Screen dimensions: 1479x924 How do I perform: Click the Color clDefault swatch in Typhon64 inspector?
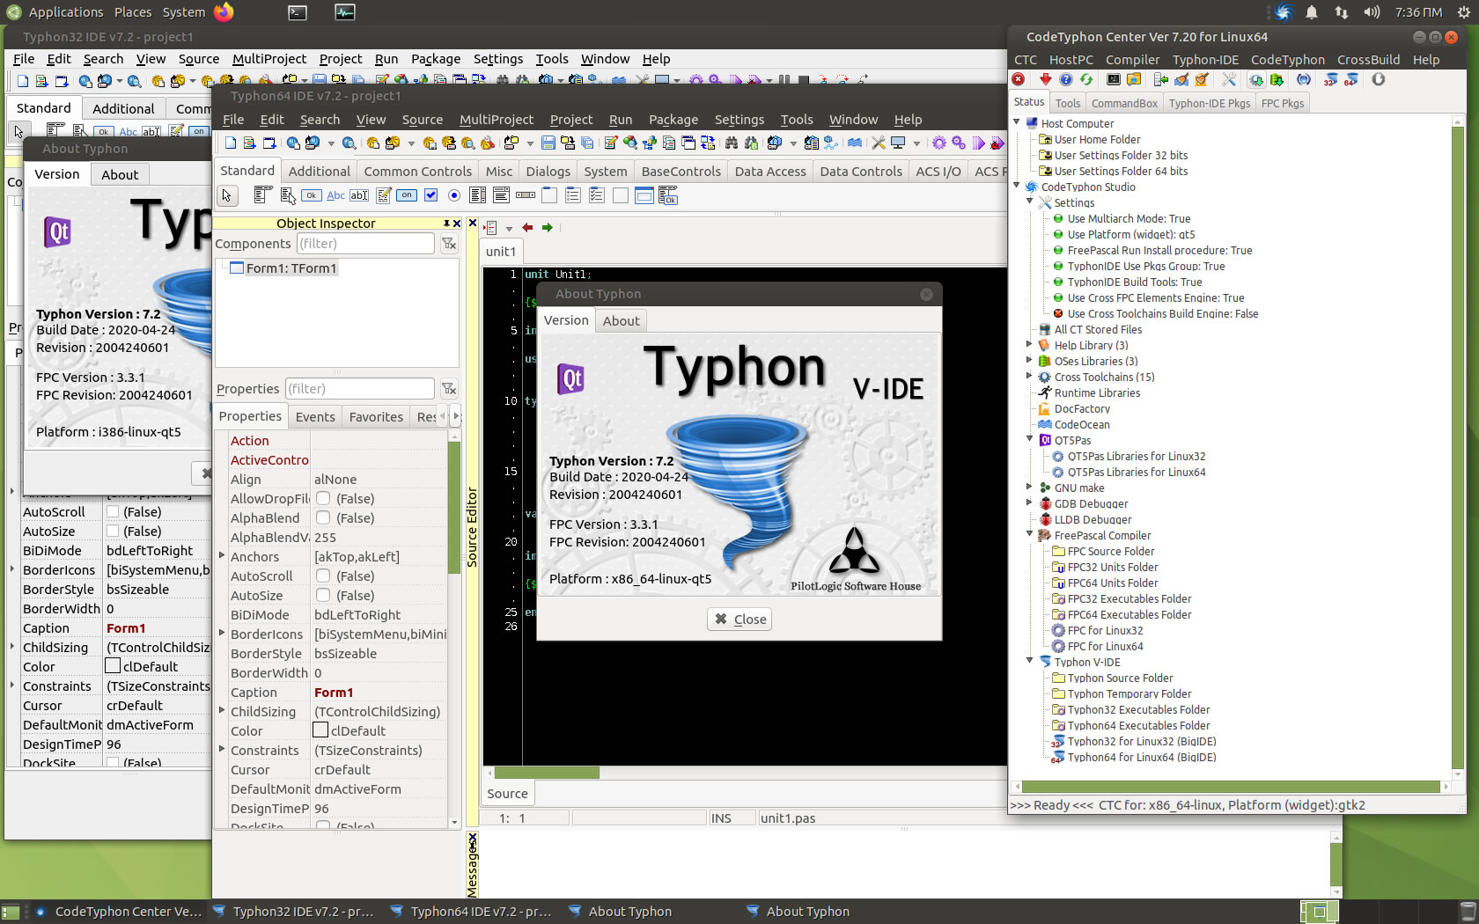coord(320,730)
